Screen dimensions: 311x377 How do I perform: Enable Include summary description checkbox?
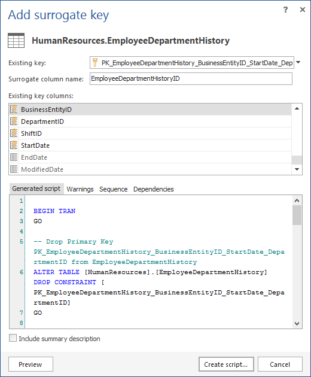click(13, 338)
